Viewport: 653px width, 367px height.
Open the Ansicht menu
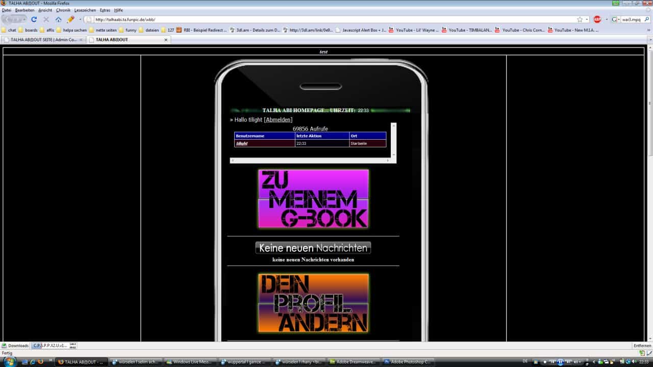pos(45,10)
